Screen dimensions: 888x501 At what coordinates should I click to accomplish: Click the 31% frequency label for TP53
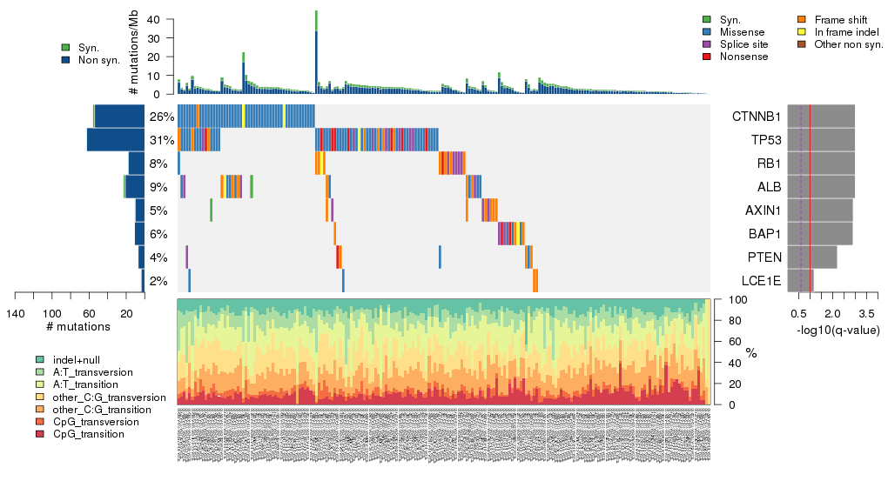[162, 140]
